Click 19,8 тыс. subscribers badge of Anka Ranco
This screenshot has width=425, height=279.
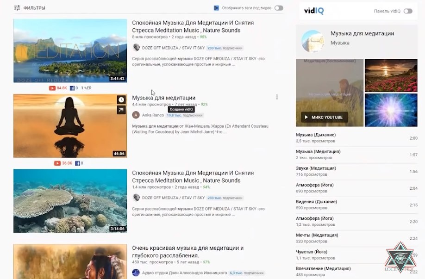[185, 115]
